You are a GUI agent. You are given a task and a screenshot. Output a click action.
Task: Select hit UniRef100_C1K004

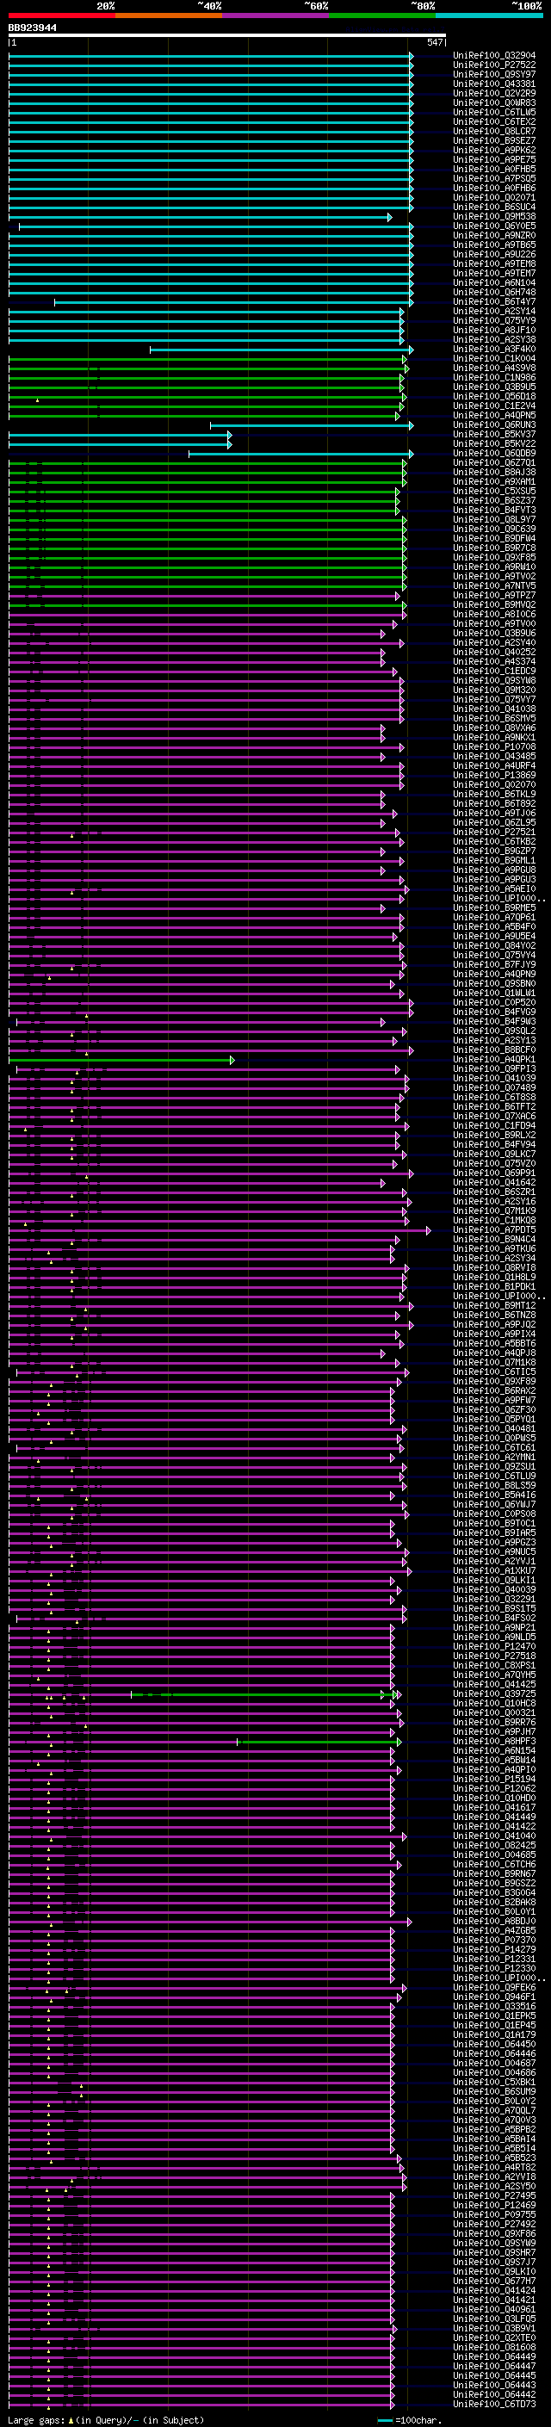493,359
